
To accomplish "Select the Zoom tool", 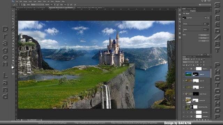I will (13, 63).
